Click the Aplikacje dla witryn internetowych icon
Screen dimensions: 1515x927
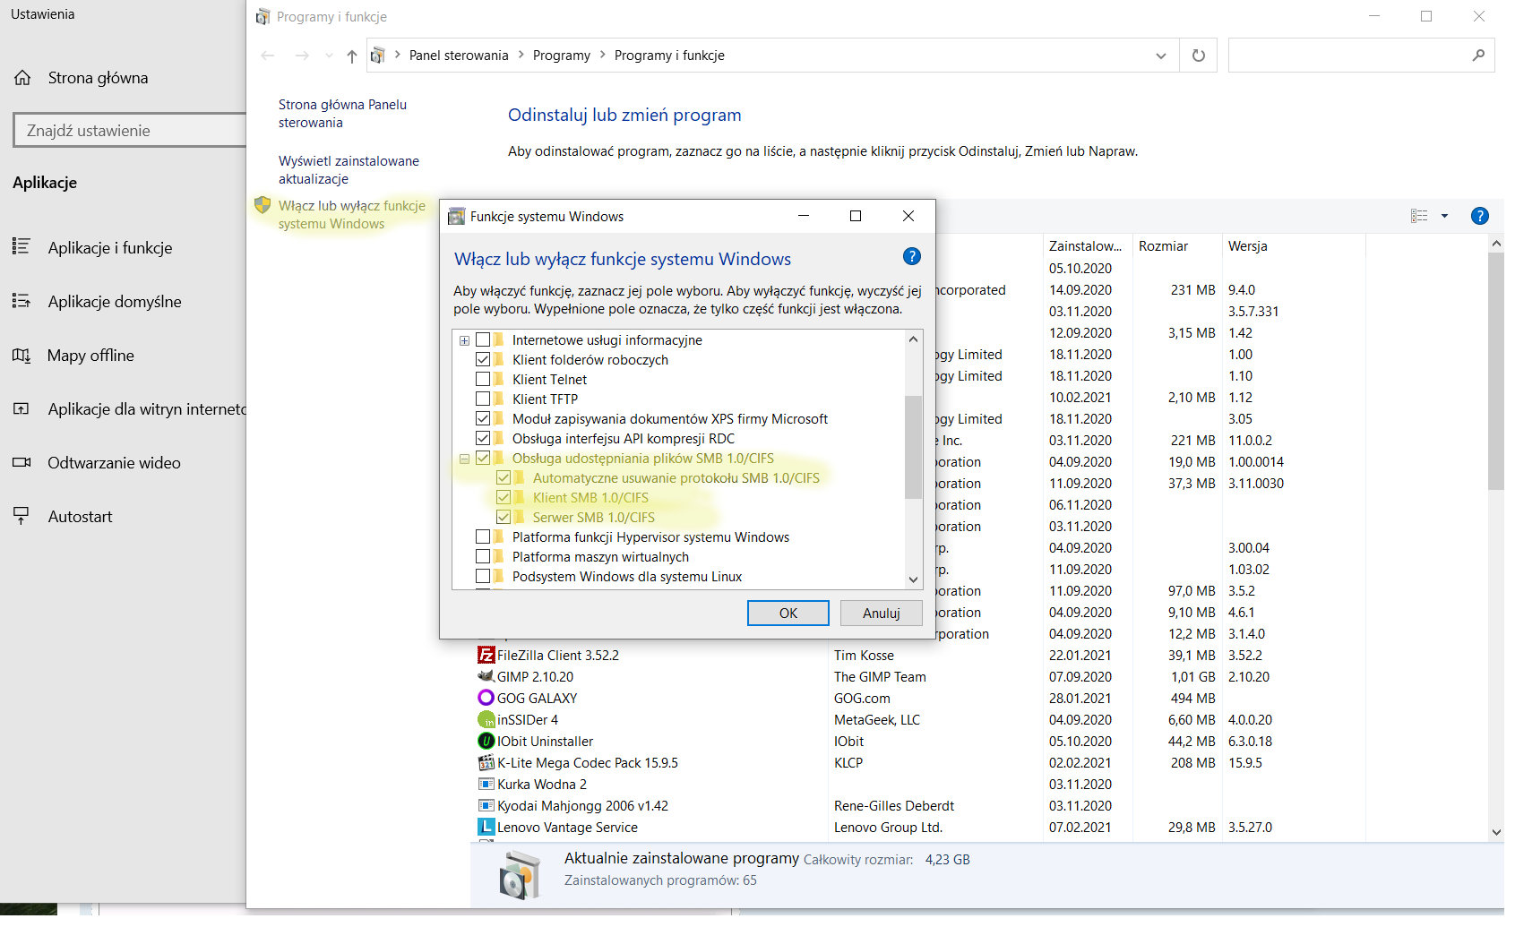[22, 408]
